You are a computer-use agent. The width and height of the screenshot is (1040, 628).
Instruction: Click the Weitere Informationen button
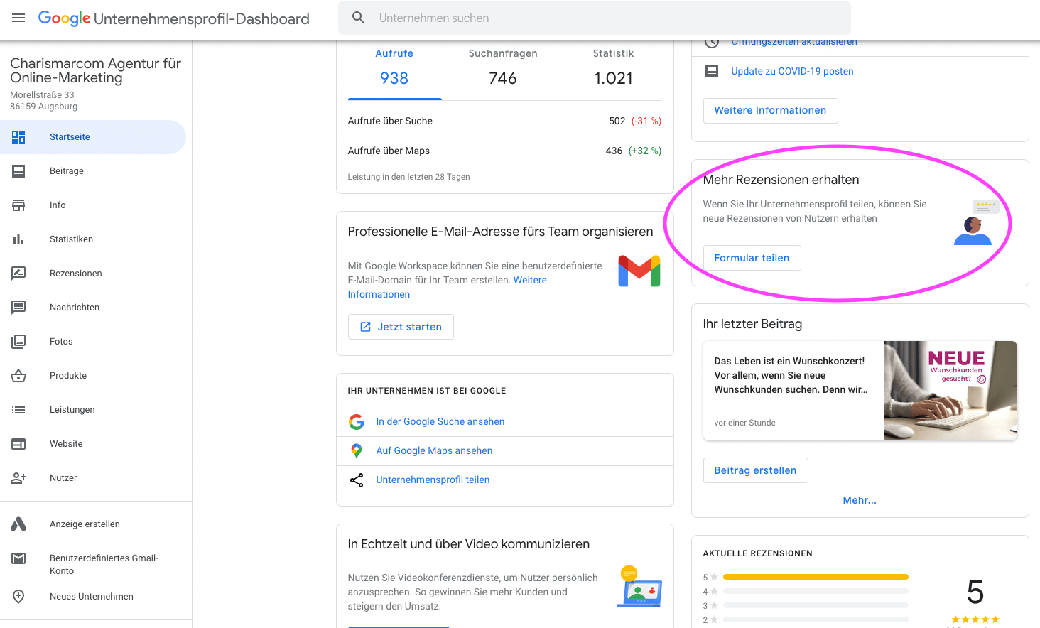[x=770, y=111]
